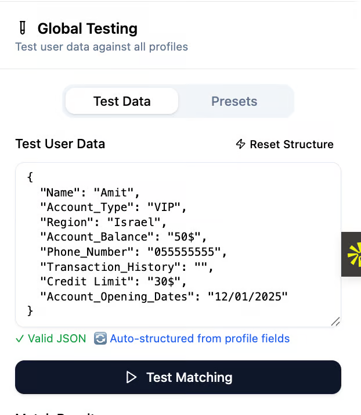Click the Account_Opening_Dates value 12/01/2025
This screenshot has height=415, width=361.
(248, 297)
